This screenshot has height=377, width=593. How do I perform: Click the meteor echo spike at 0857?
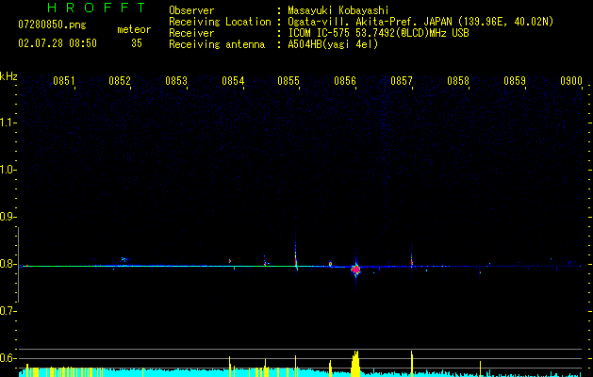coord(412,260)
